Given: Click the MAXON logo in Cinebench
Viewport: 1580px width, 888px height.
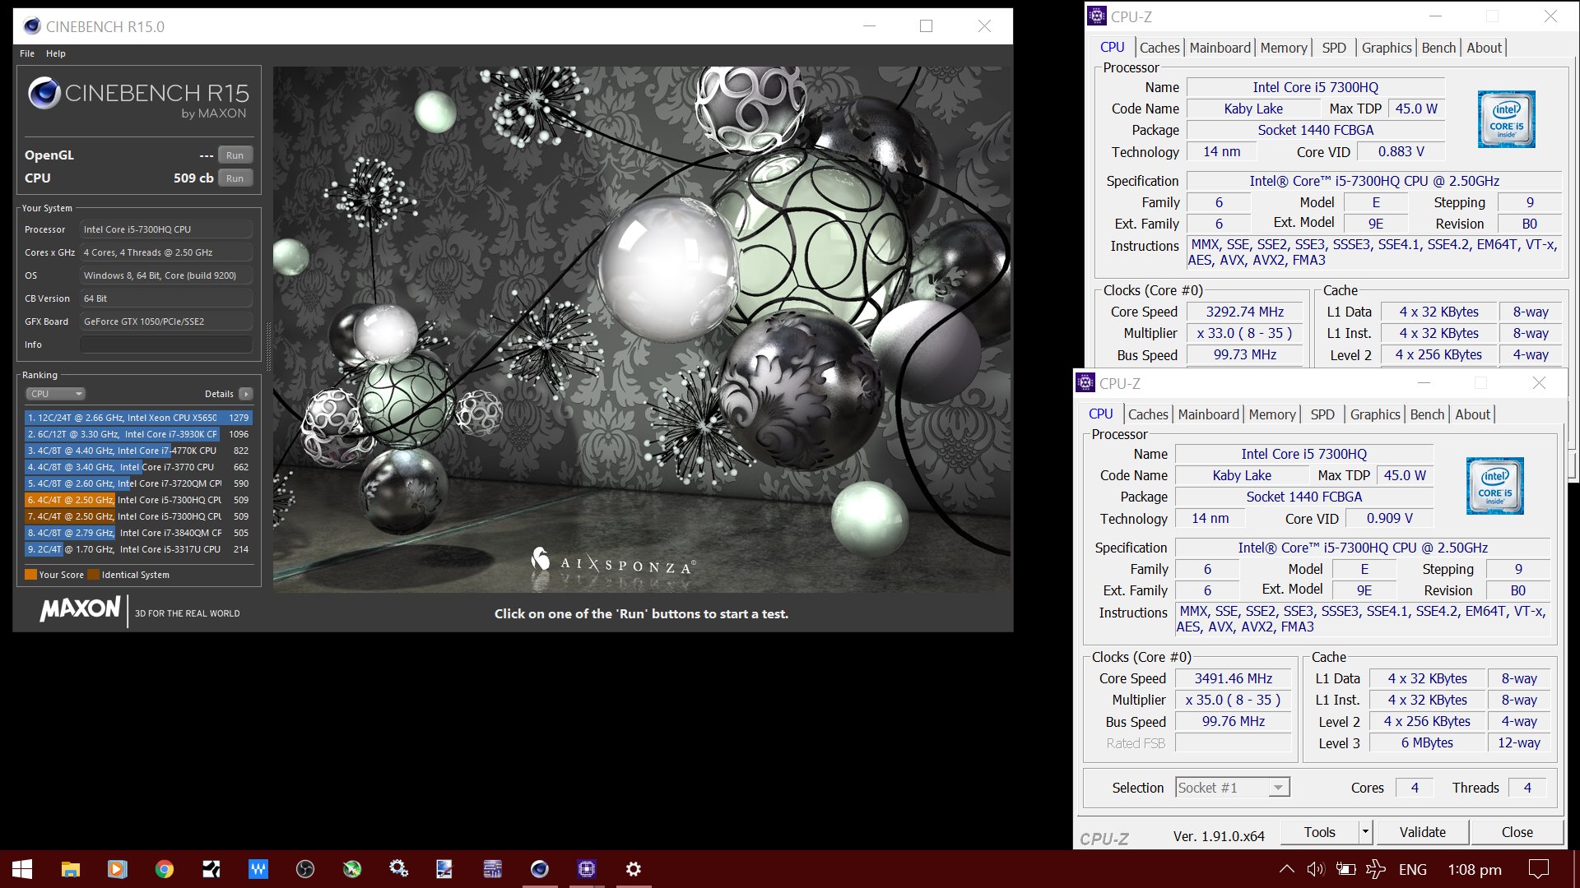Looking at the screenshot, I should tap(81, 609).
